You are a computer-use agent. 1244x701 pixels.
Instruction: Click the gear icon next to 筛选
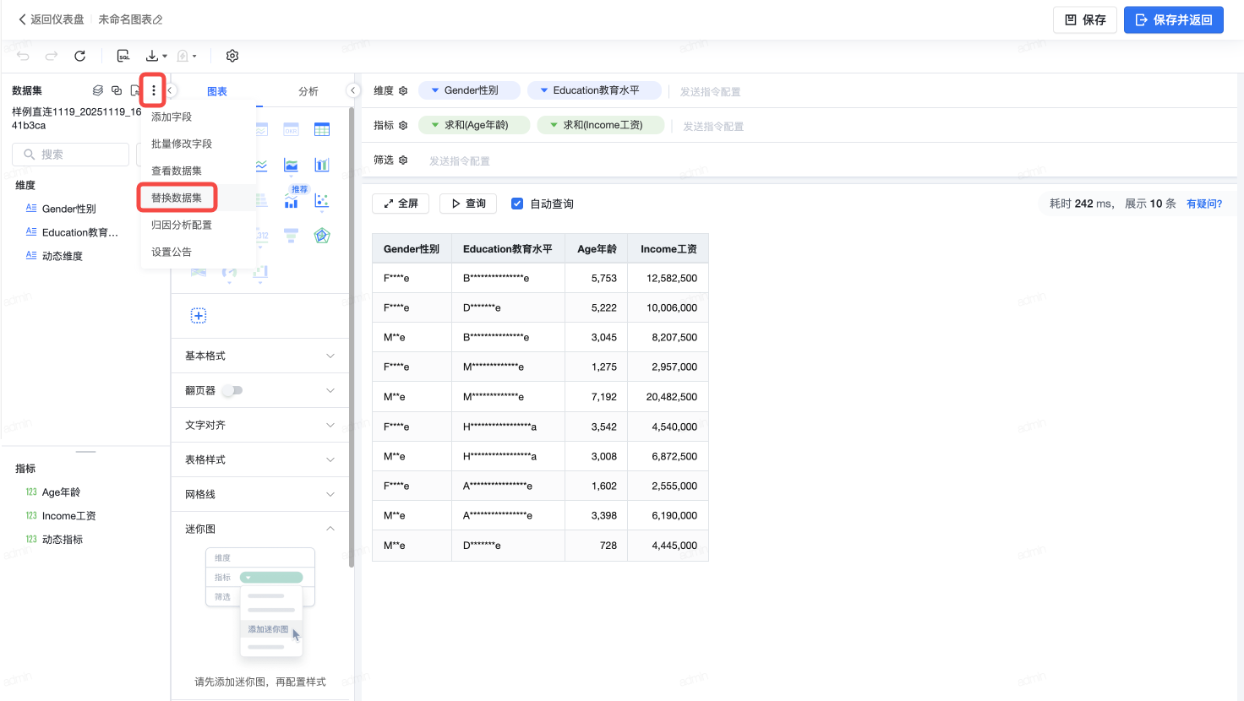(x=403, y=160)
